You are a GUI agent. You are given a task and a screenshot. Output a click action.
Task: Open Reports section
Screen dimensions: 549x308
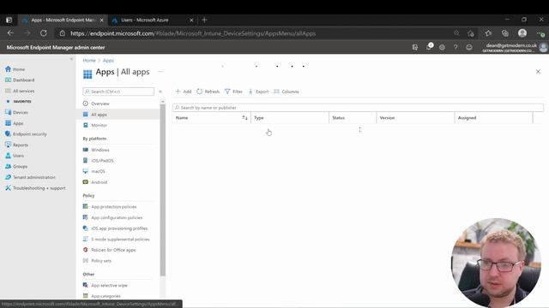point(16,145)
